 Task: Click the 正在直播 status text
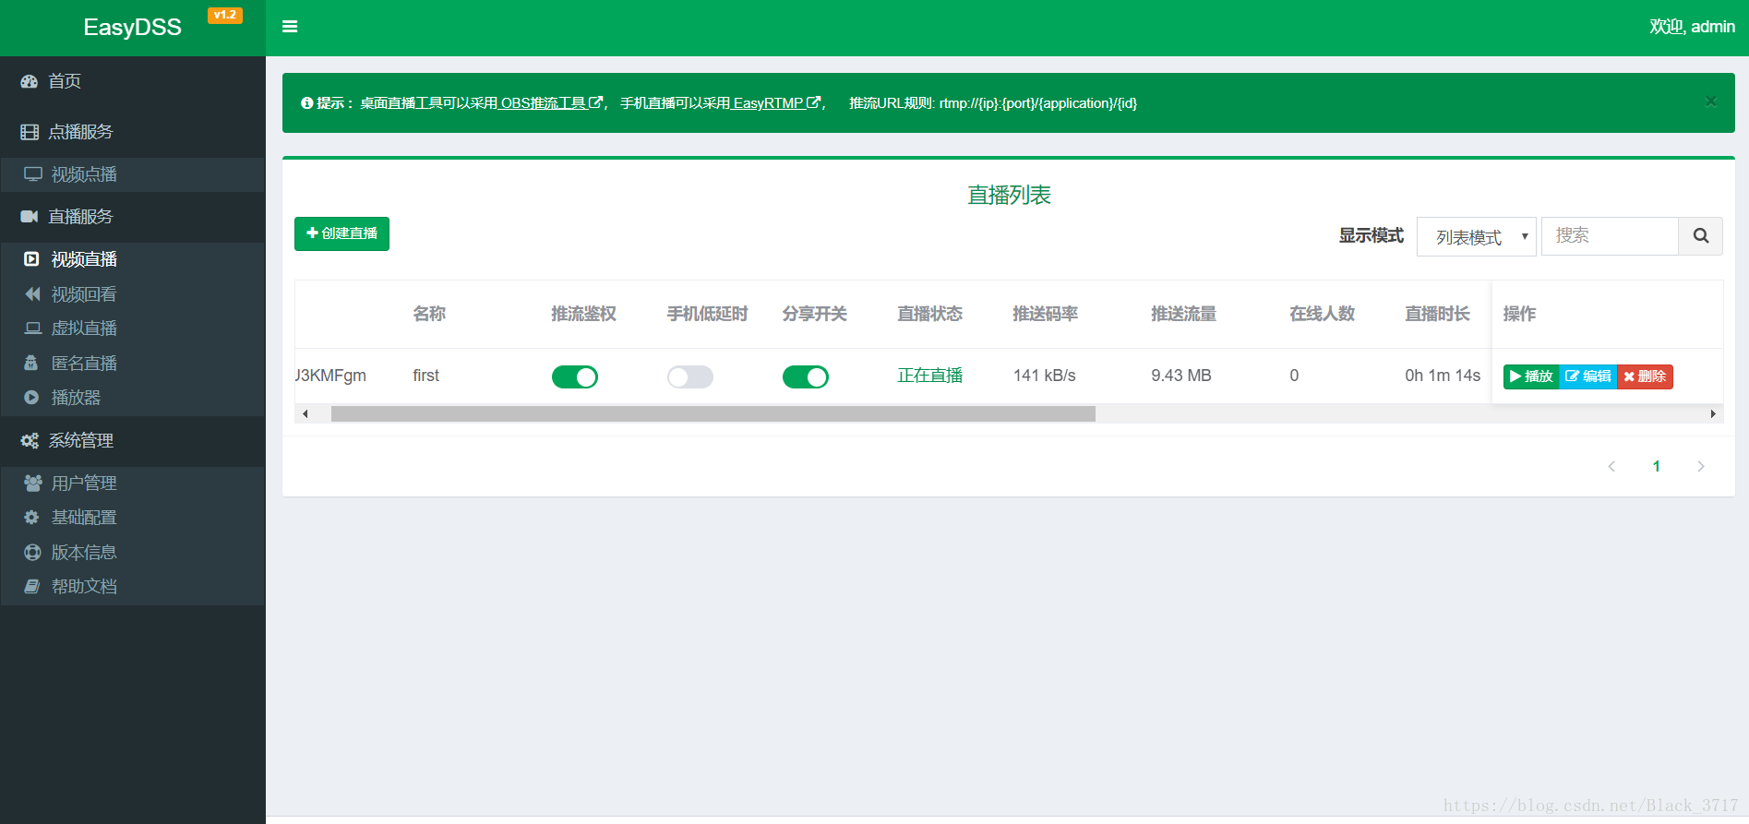[929, 376]
